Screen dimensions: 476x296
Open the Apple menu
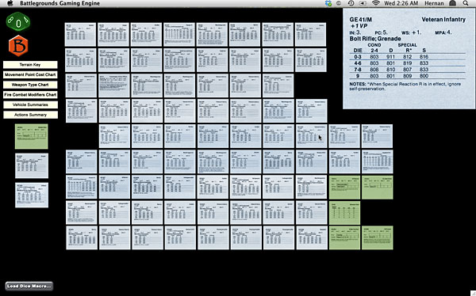pos(10,3)
